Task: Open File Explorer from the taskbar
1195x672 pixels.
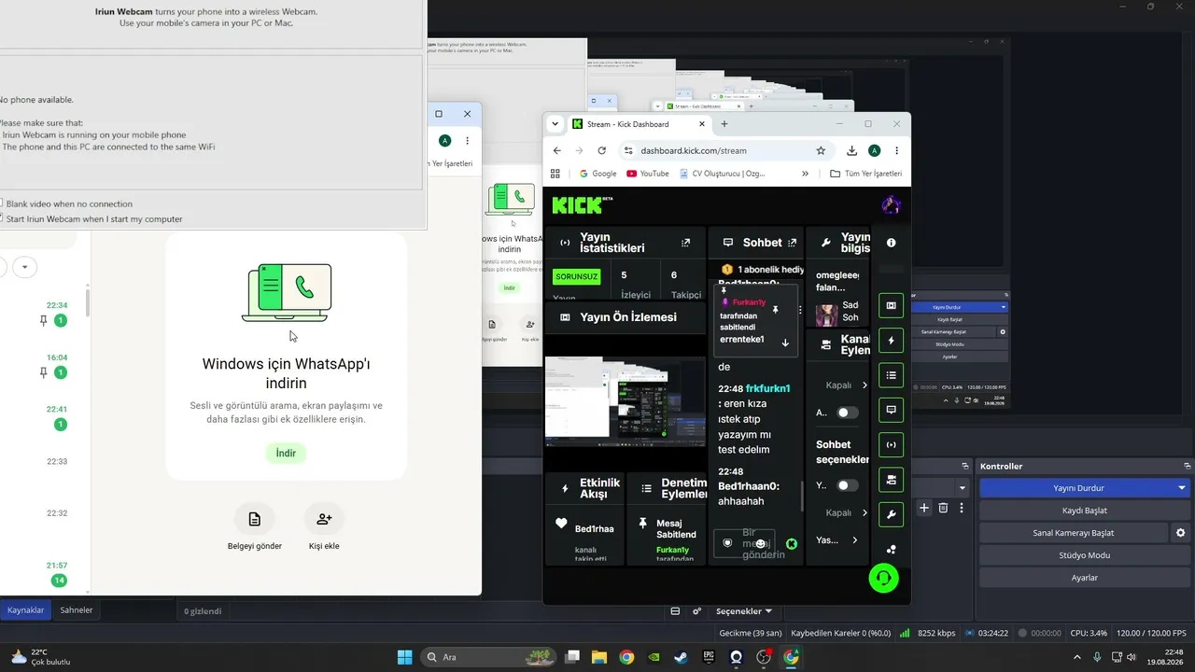Action: [598, 657]
